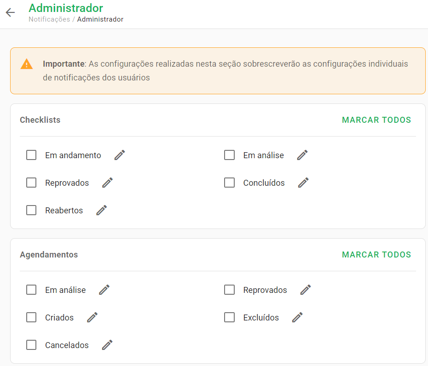Enable notifications for Cancelados agendamentos
Screen dimensions: 428x366
click(x=31, y=345)
